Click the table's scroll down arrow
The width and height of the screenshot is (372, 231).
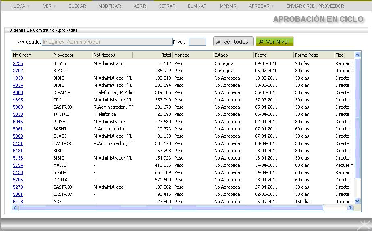[357, 201]
